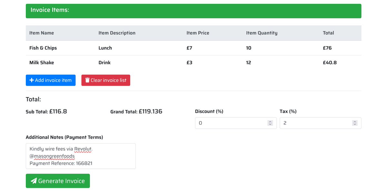Viewport: 387px width, 191px height.
Task: Click the Grand Total £119.136 value
Action: tap(151, 111)
